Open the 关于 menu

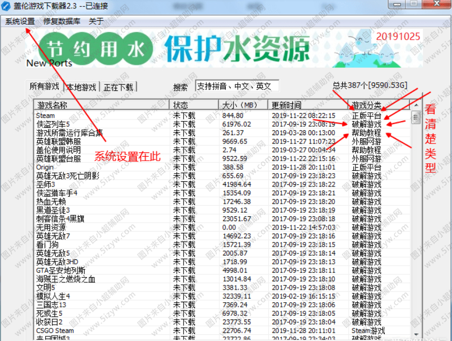pos(96,21)
